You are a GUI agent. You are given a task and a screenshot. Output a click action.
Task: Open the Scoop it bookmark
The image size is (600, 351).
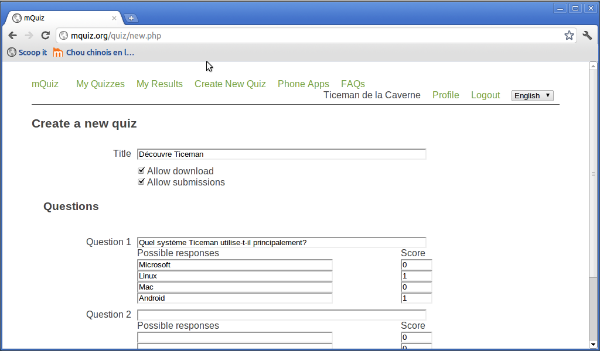[27, 52]
